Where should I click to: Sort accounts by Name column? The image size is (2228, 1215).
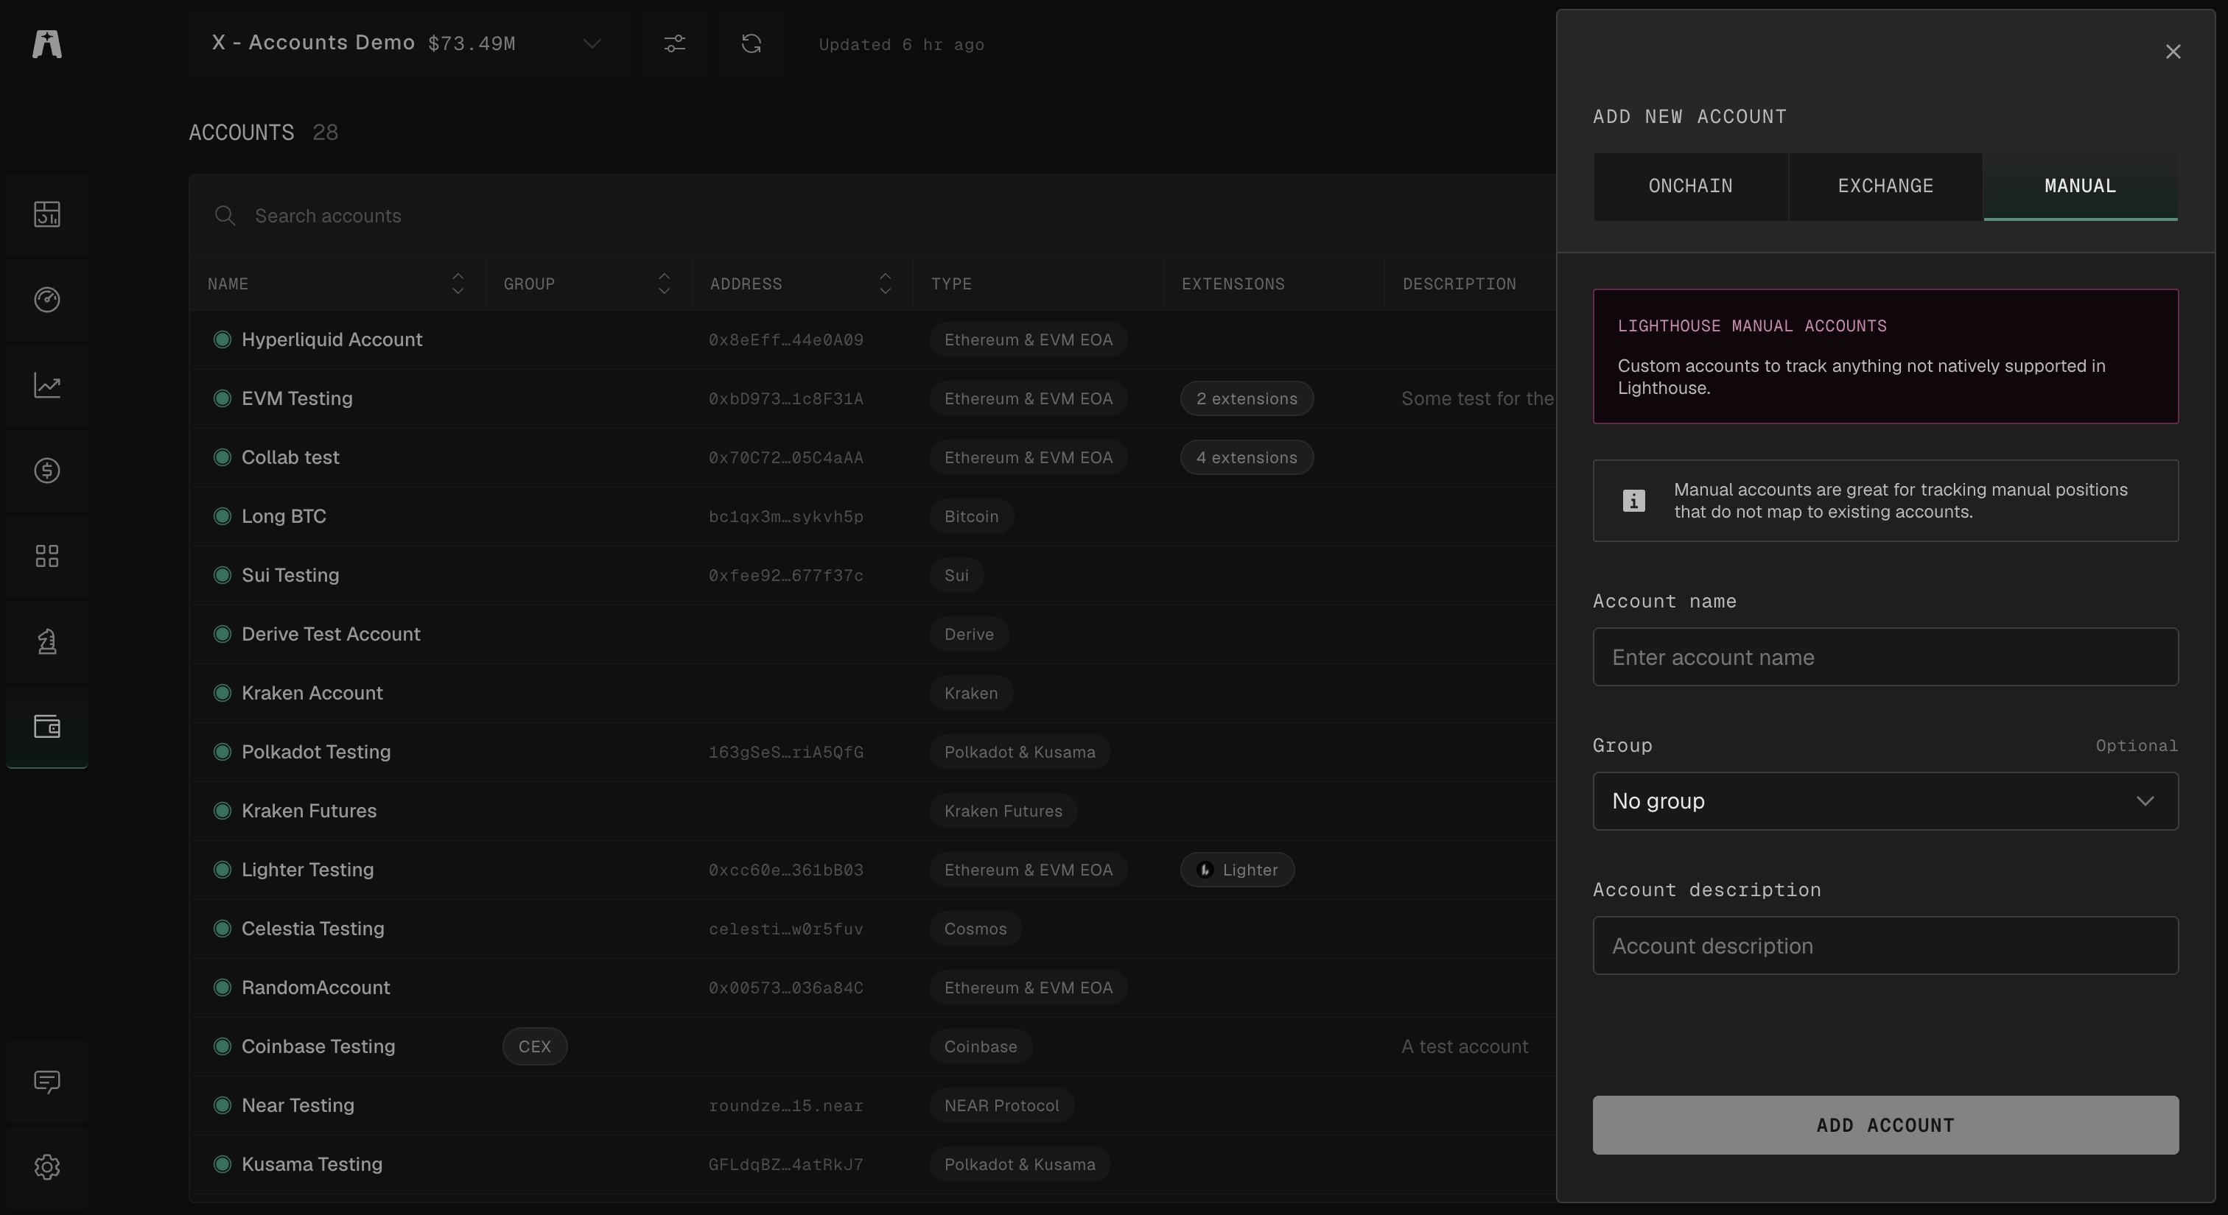(x=458, y=284)
